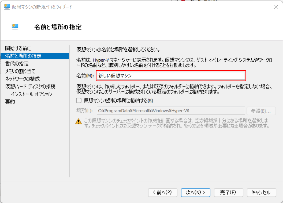Enable 仮想マシンを別の場所に格納する checkbox

(x=79, y=100)
